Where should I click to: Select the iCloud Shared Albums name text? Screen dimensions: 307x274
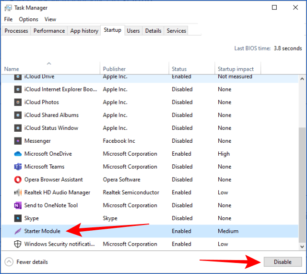(x=51, y=115)
